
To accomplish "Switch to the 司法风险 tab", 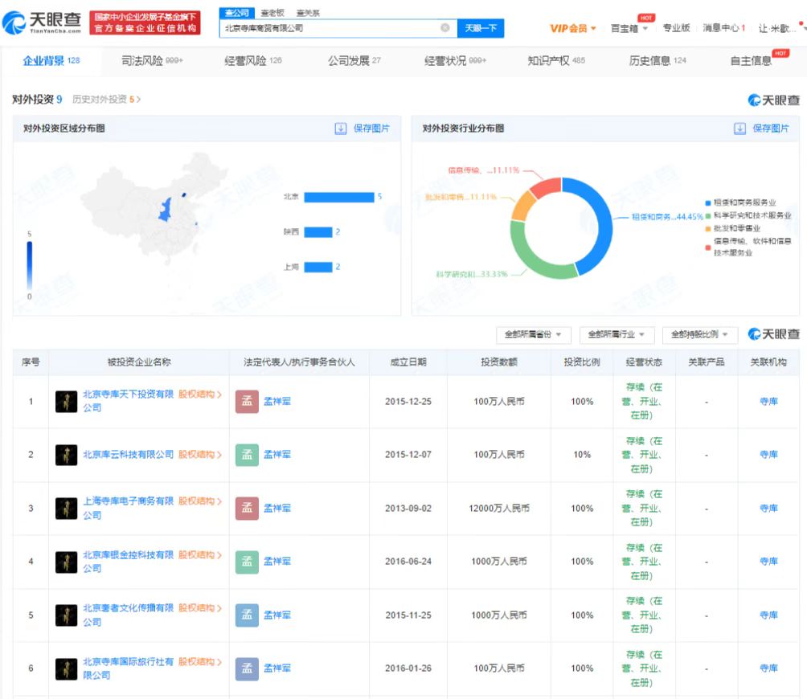I will 153,61.
